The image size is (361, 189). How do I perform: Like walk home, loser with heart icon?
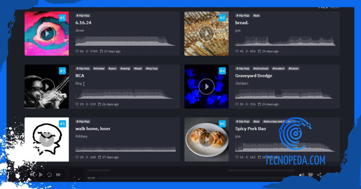(x=77, y=157)
